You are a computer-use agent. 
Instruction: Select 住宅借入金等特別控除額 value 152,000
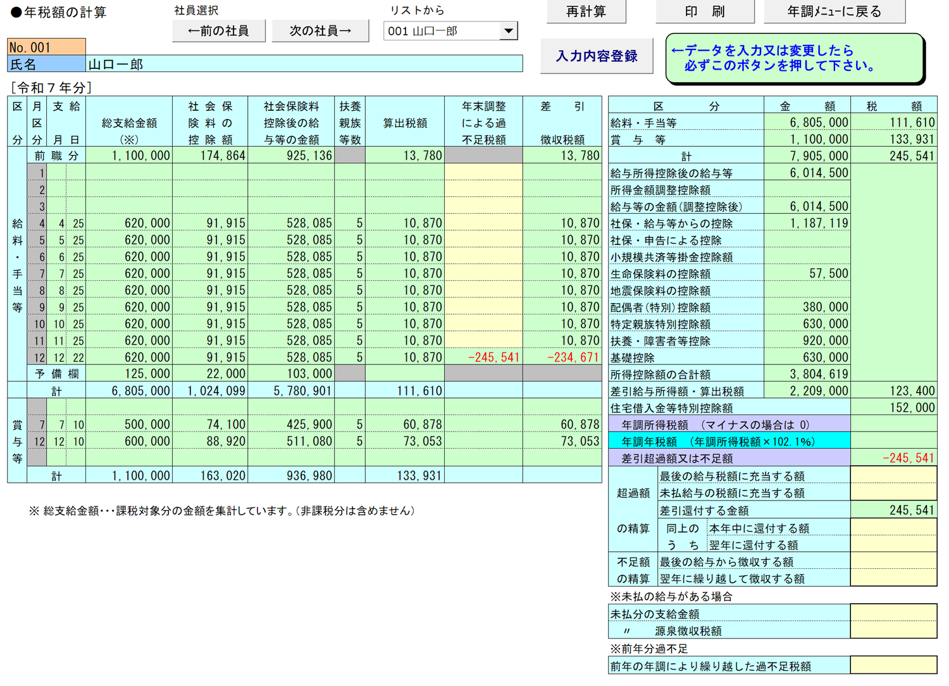coord(893,408)
